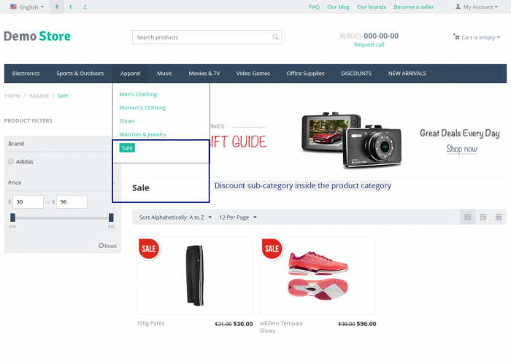511x364 pixels.
Task: Open Movies & TV menu
Action: pos(204,74)
